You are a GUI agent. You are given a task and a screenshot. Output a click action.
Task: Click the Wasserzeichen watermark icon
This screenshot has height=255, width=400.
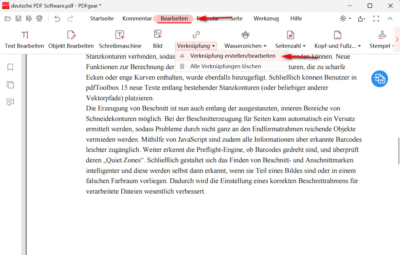click(245, 35)
